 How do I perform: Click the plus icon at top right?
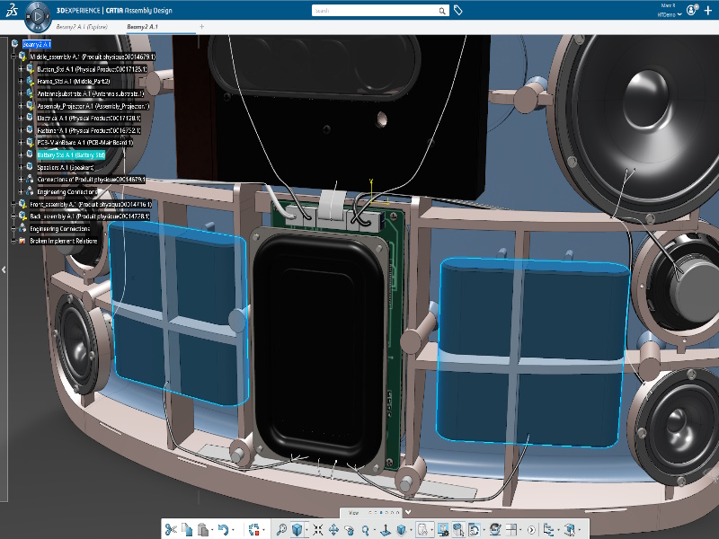point(708,11)
